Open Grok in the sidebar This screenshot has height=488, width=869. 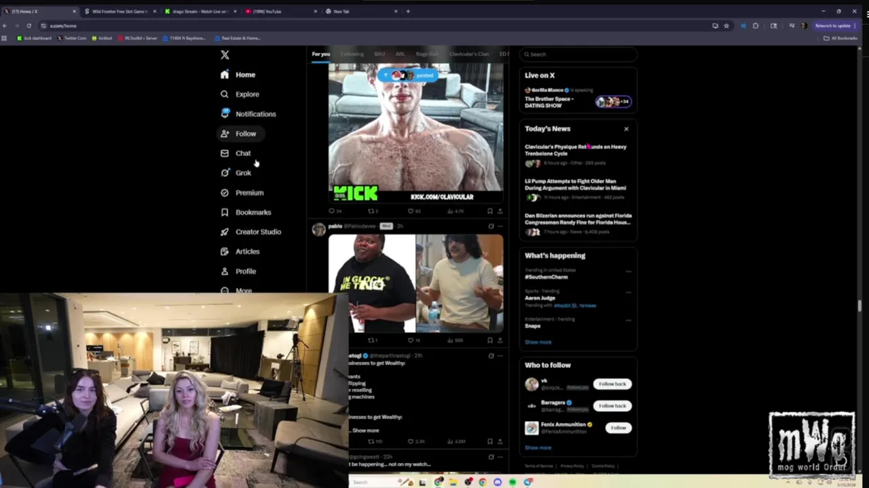pos(236,173)
